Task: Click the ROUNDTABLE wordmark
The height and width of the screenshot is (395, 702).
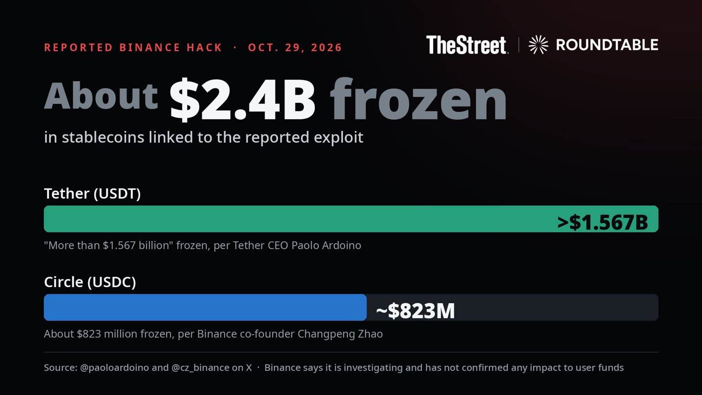Action: click(x=607, y=45)
